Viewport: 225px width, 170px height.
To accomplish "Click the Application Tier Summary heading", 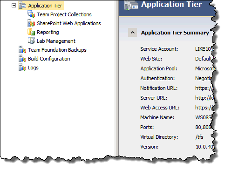I will click(175, 33).
